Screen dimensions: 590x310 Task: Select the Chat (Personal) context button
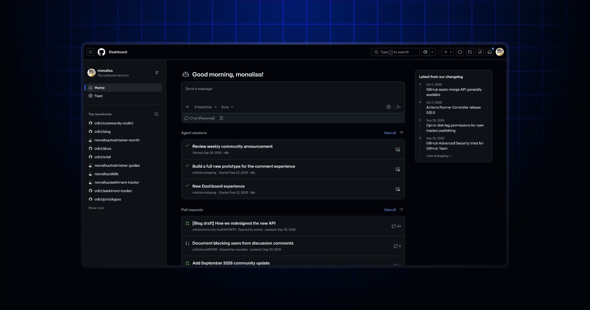199,118
